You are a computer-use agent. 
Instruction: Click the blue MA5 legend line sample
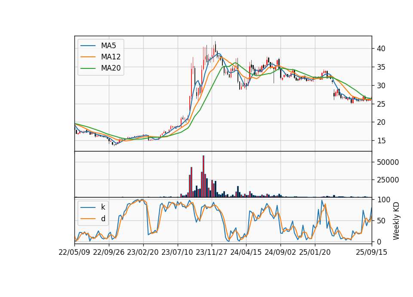pyautogui.click(x=88, y=46)
